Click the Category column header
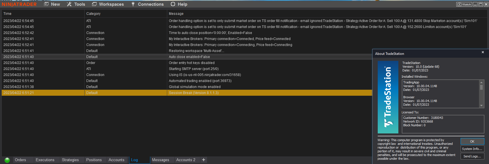Screen dimensions: 489x164 [93, 14]
